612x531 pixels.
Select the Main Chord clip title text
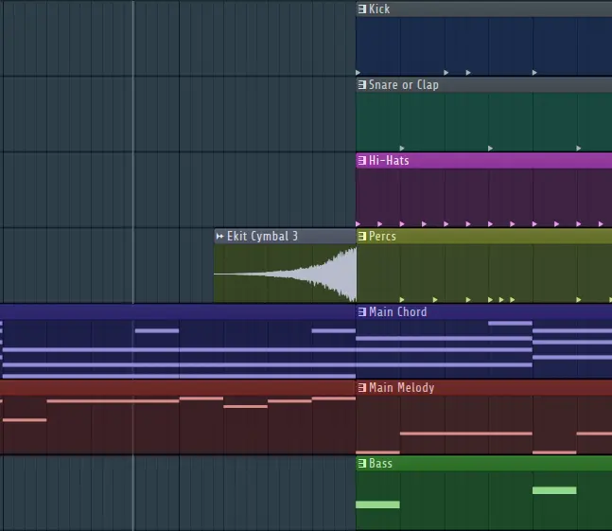[x=398, y=312]
